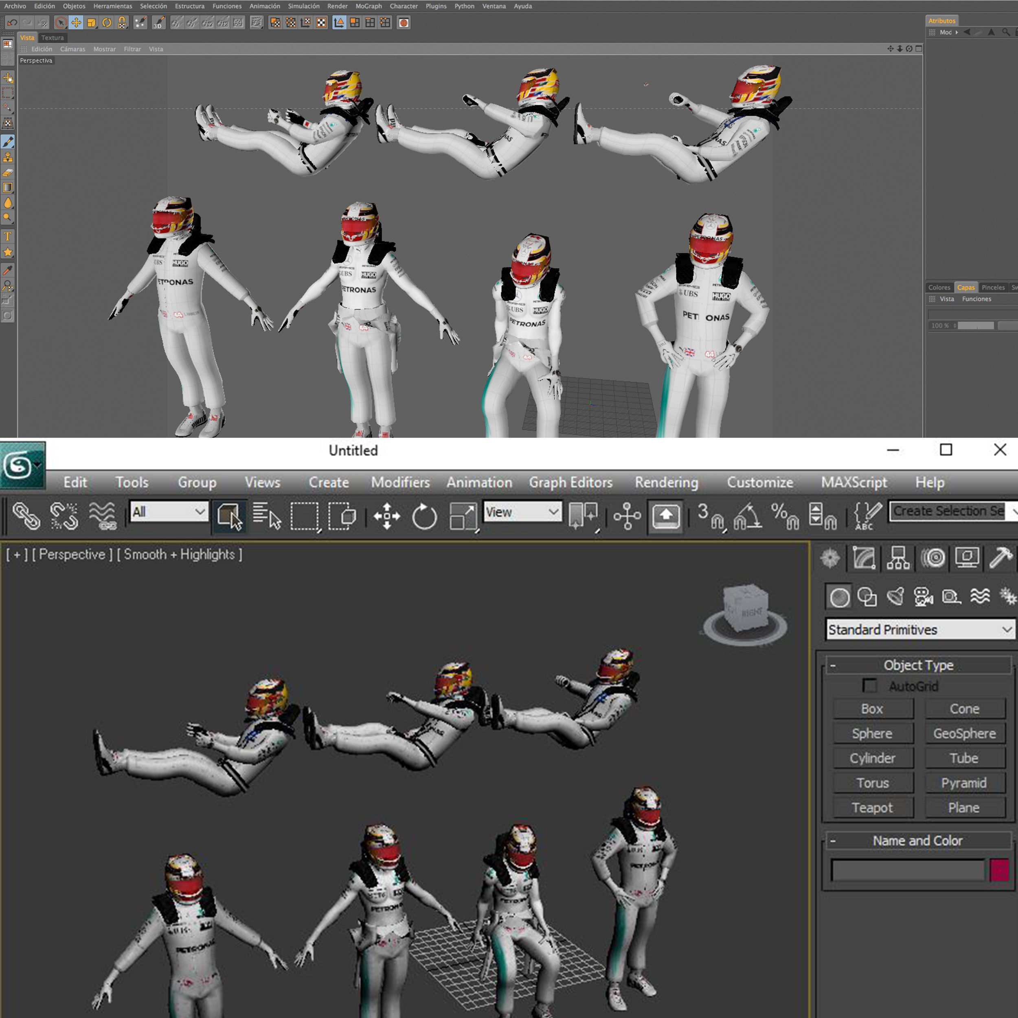The width and height of the screenshot is (1018, 1018).
Task: Click the Teapot primitive button
Action: [x=872, y=808]
